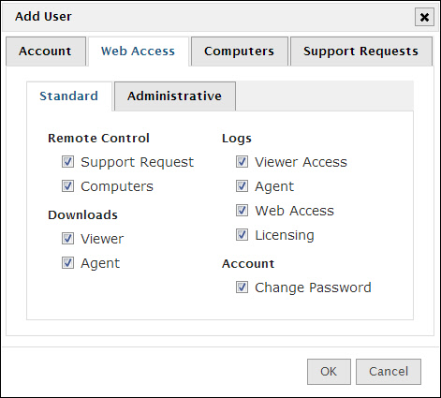The height and width of the screenshot is (398, 441).
Task: Toggle the Agent checkbox under Logs
Action: (242, 186)
